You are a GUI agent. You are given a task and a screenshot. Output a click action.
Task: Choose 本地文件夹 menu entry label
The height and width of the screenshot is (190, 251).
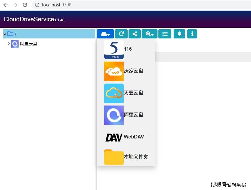[x=136, y=157]
